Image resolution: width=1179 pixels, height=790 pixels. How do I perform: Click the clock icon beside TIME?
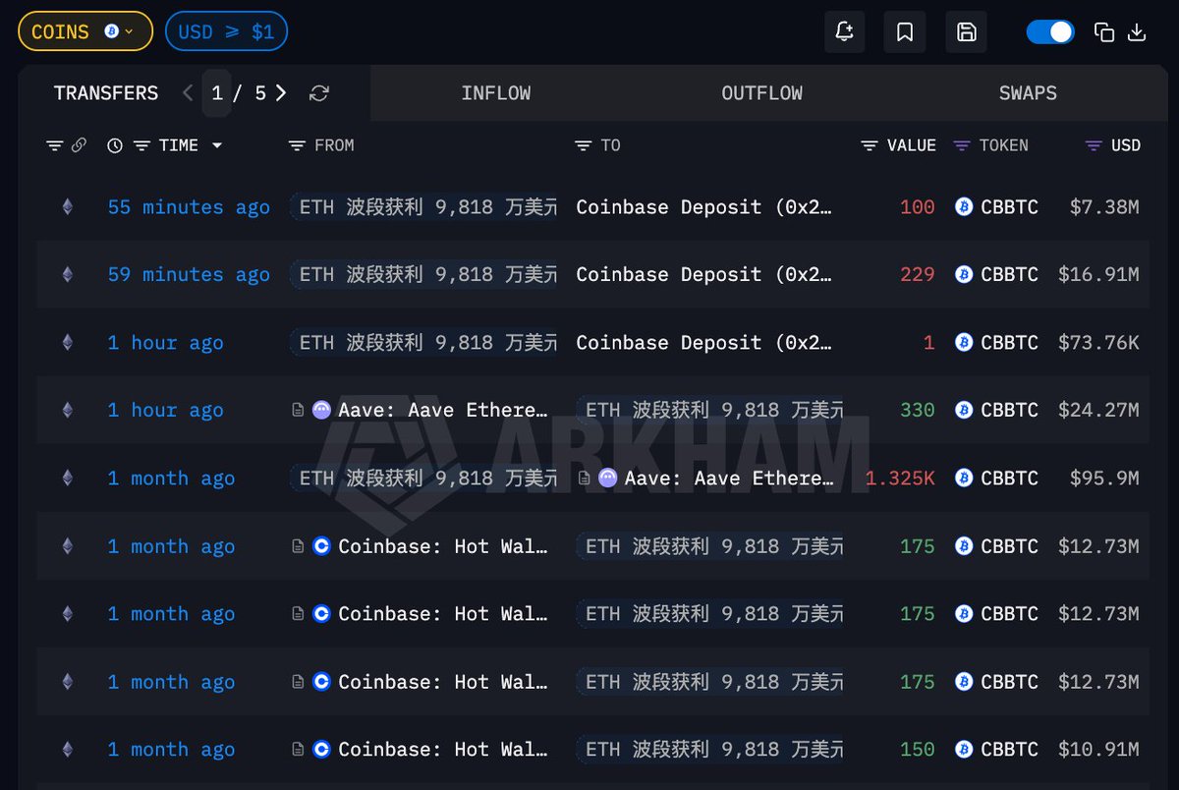coord(115,145)
